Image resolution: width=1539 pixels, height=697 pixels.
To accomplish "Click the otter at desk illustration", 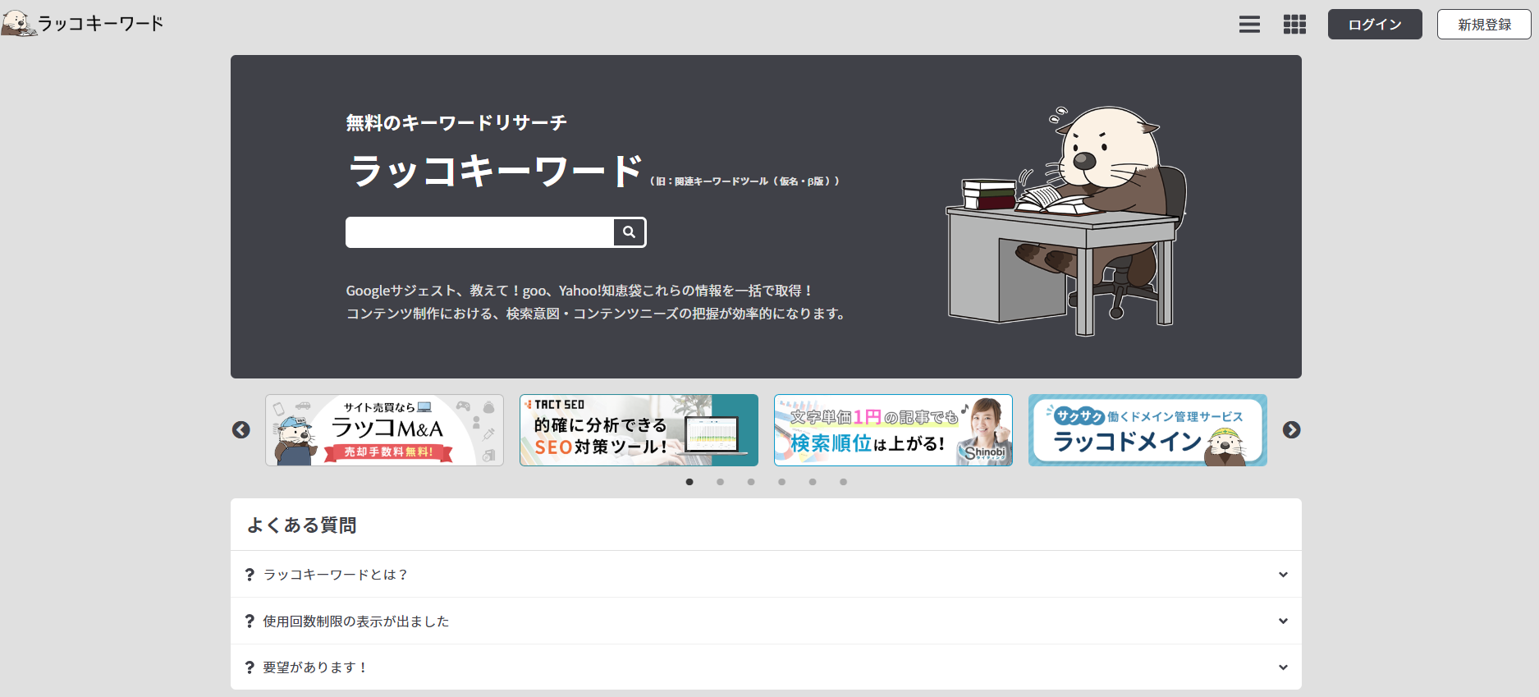I will (1067, 220).
